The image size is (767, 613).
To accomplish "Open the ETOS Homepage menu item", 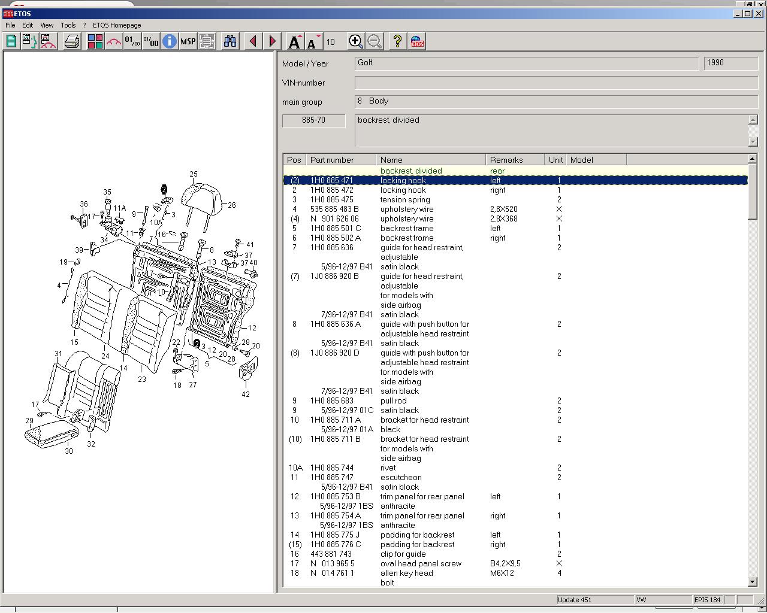I will click(x=117, y=25).
